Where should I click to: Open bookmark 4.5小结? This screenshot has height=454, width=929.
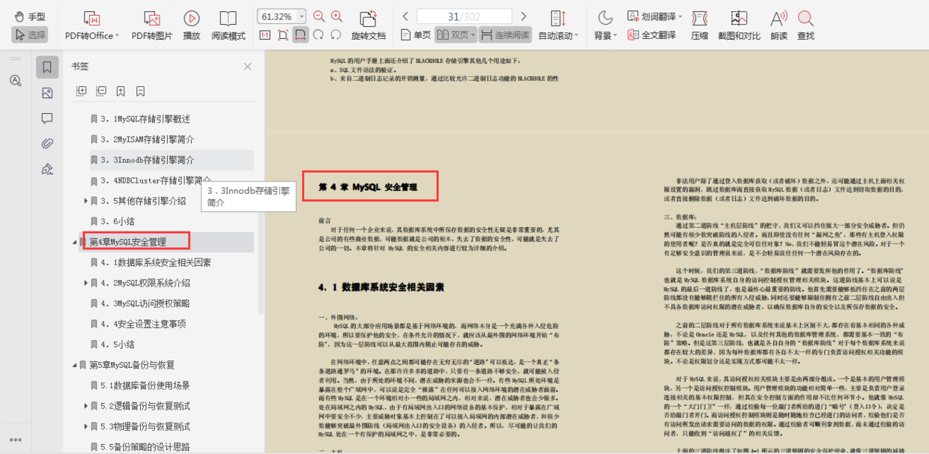click(x=118, y=345)
